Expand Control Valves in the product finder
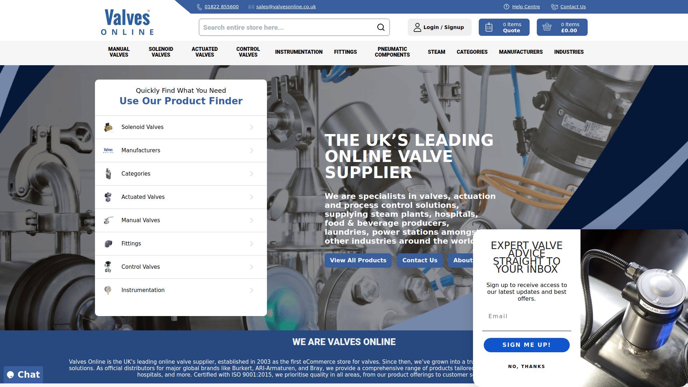 point(181,267)
